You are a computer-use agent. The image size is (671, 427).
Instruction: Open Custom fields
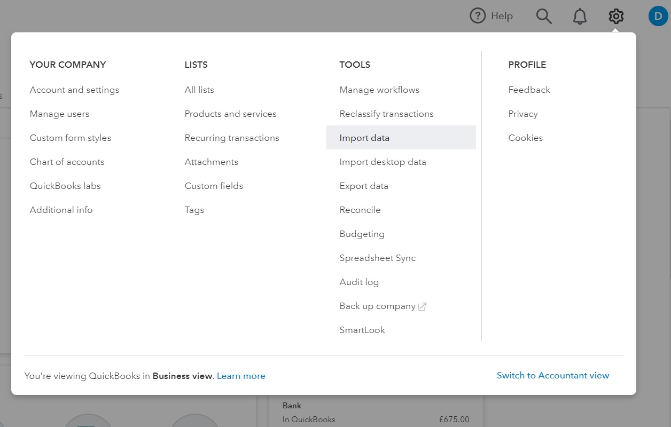coord(214,186)
